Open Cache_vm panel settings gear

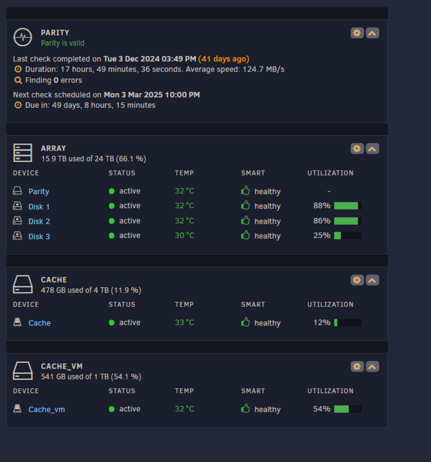pos(357,367)
